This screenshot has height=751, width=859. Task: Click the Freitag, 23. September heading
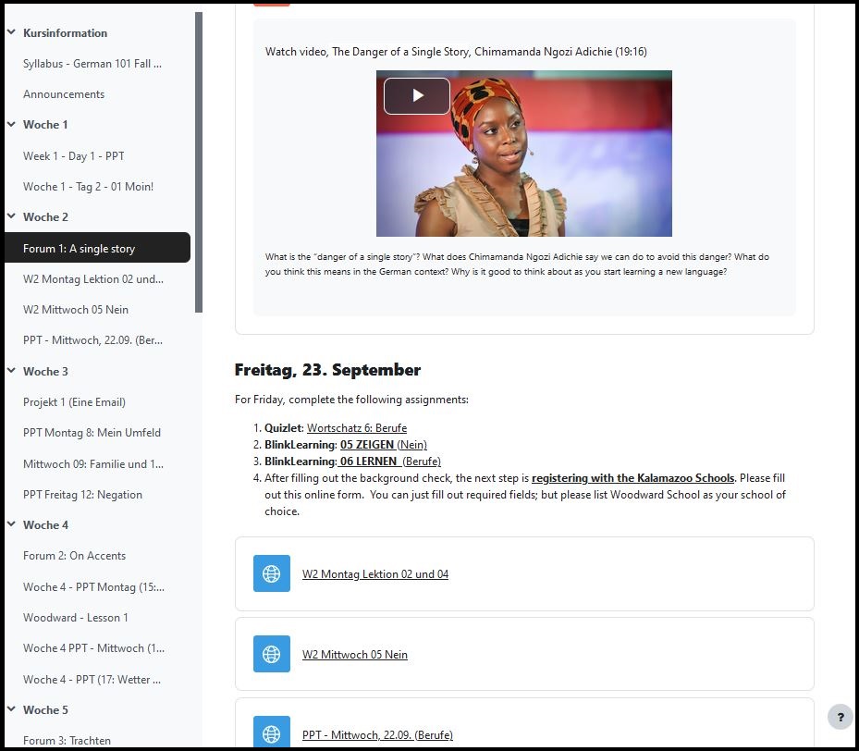[x=327, y=370]
